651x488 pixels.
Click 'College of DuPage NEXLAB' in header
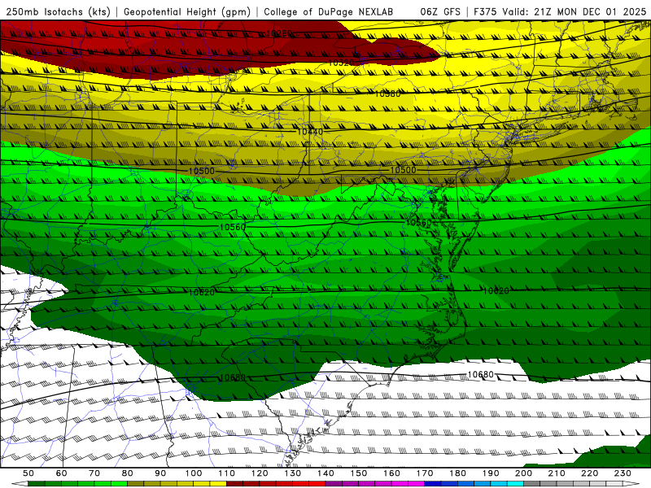(329, 11)
